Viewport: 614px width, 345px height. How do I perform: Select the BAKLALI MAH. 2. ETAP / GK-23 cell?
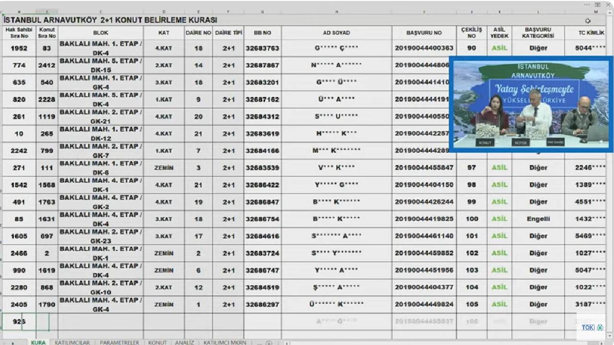[101, 236]
